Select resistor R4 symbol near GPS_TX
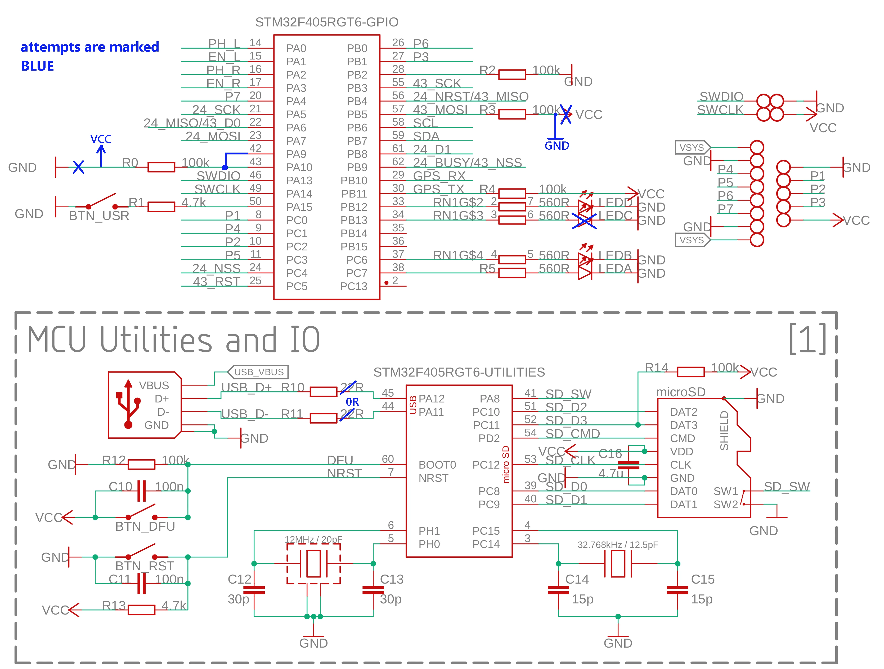The image size is (884, 669). [x=512, y=194]
